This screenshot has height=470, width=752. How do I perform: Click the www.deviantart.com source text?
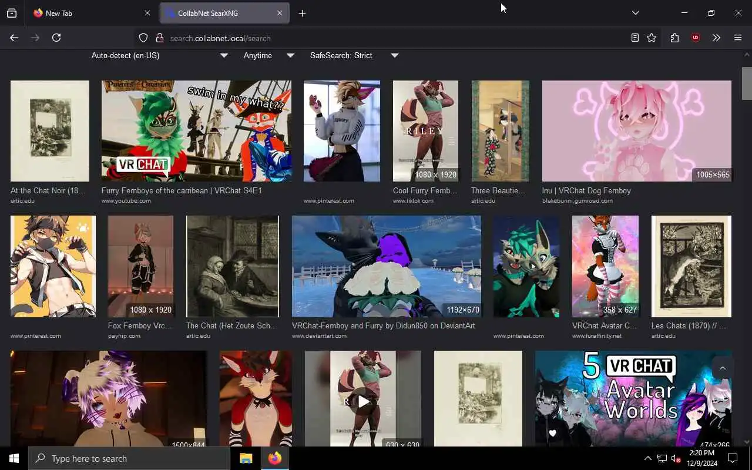pos(319,336)
